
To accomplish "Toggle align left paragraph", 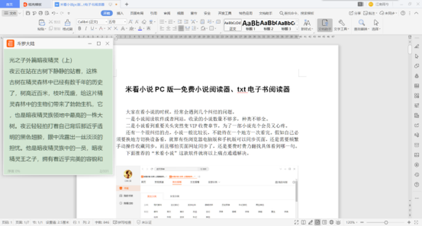I will [162, 28].
